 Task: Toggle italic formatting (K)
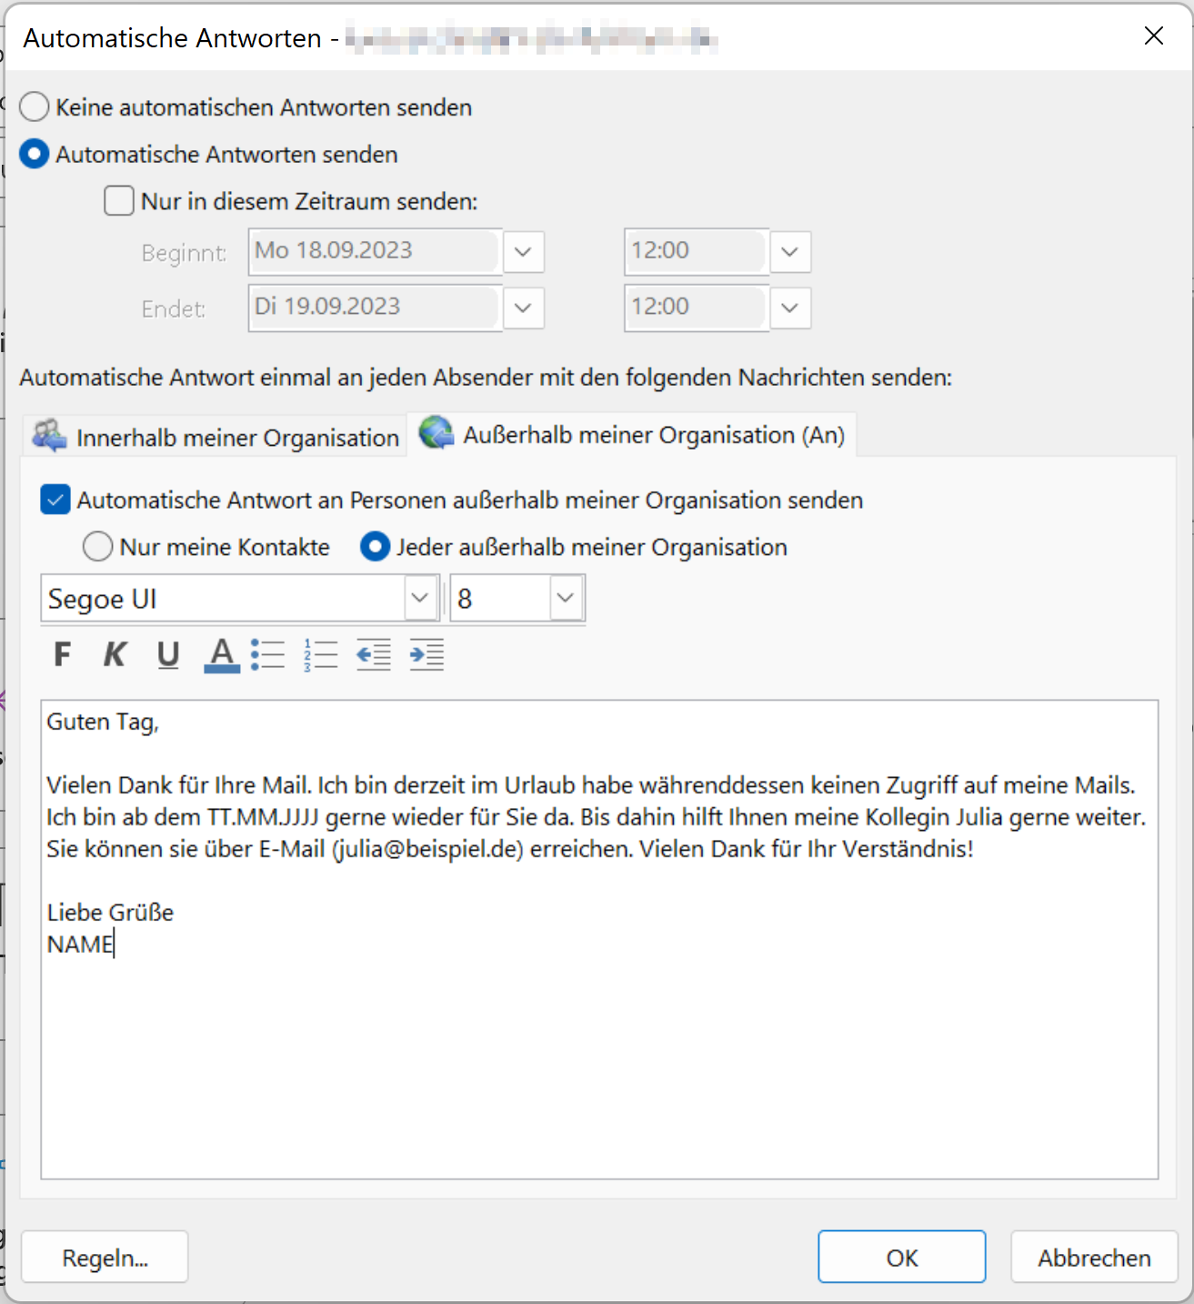pos(115,653)
